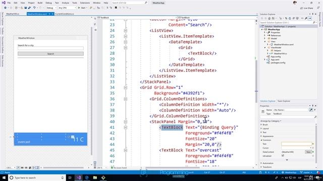Show properties view with wrench in Properties panel
The height and width of the screenshot is (181, 323).
[x=311, y=110]
